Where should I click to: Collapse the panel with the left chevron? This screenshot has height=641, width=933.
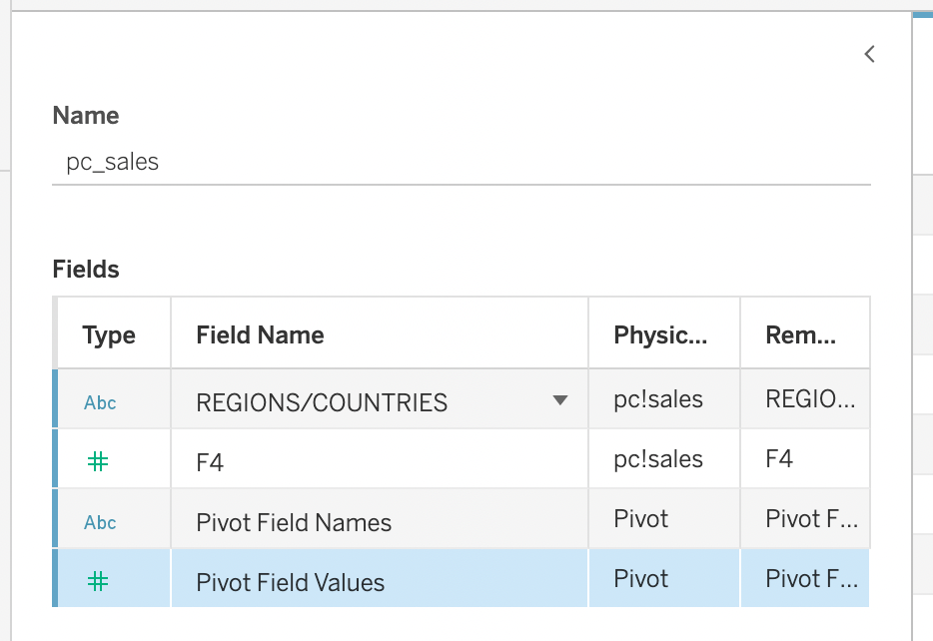coord(869,55)
